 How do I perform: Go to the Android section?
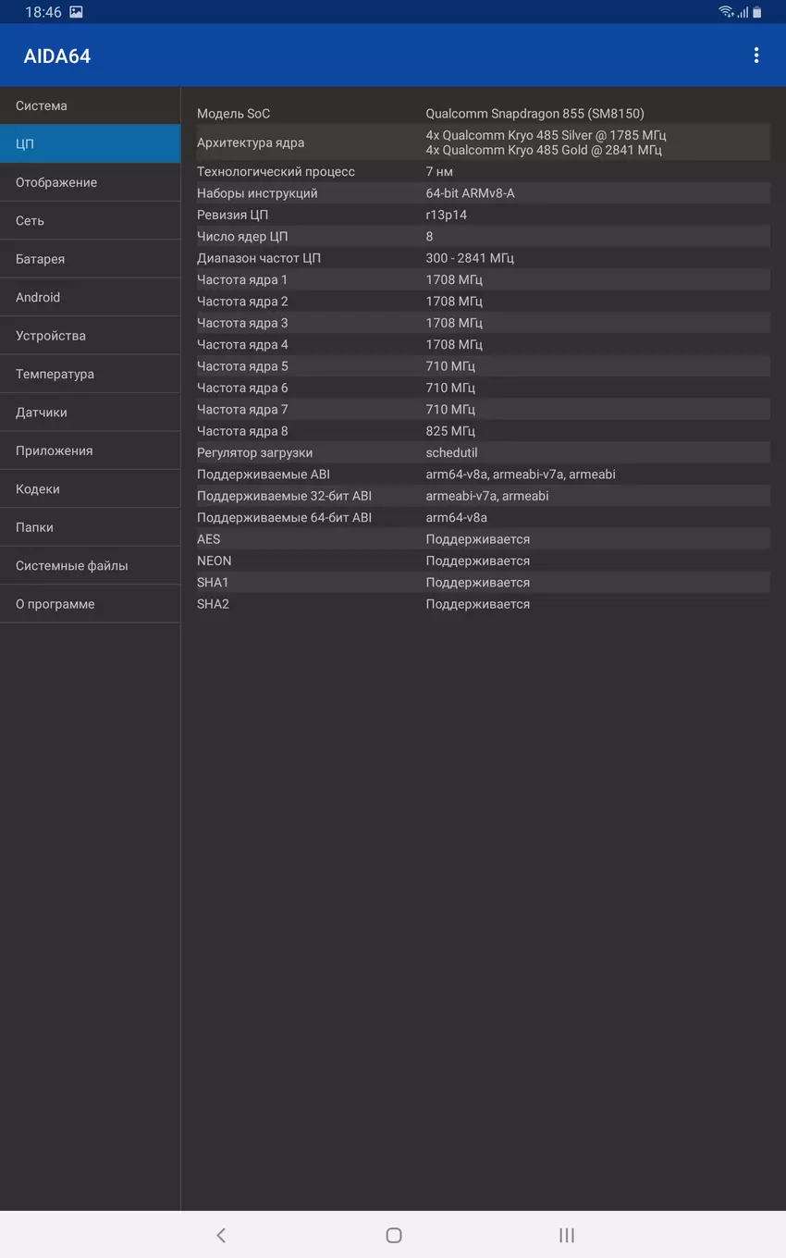click(x=90, y=297)
